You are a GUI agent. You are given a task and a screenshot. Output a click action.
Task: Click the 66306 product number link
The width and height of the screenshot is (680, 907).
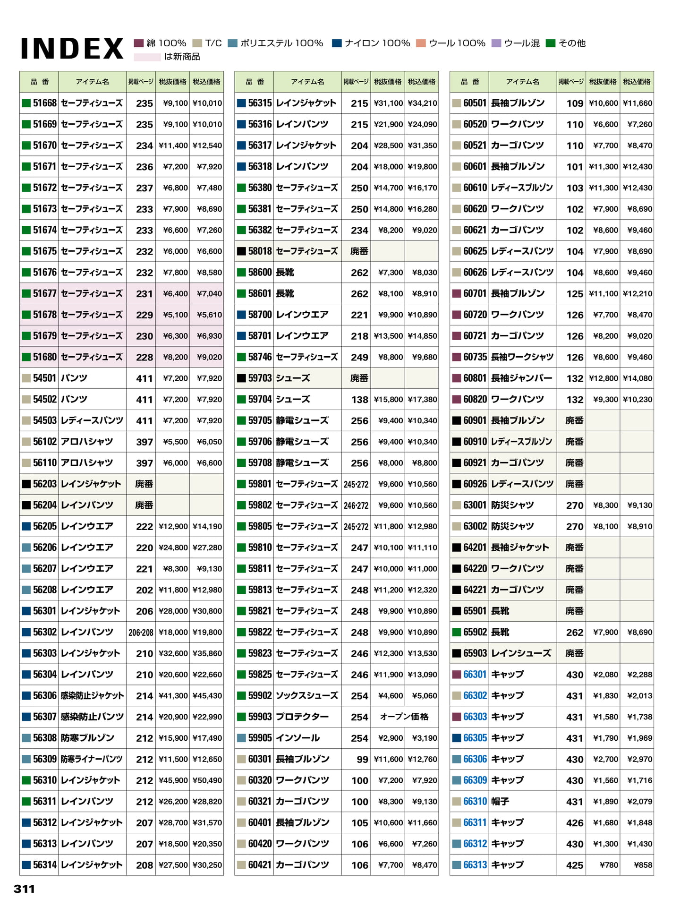(x=475, y=759)
